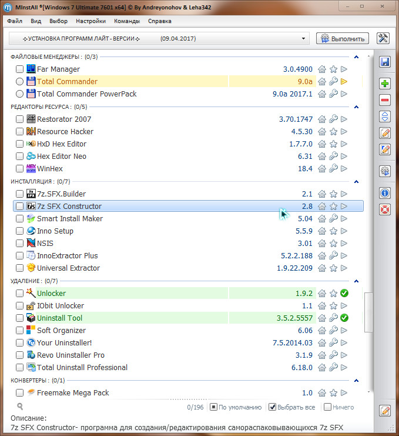Click green checkmark icon for Unlocker

[344, 293]
